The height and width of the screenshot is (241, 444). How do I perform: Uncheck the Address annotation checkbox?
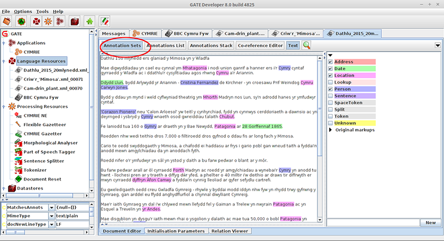pyautogui.click(x=330, y=61)
